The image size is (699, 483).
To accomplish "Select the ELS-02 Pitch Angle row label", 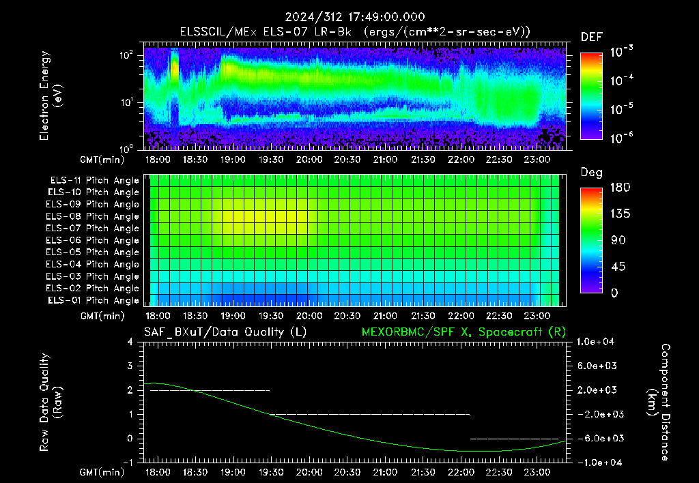I will pyautogui.click(x=93, y=289).
